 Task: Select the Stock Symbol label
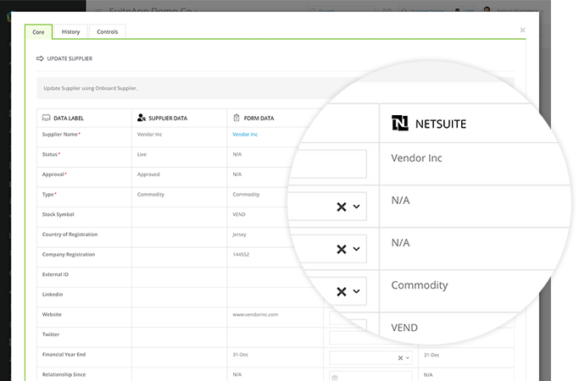[58, 214]
